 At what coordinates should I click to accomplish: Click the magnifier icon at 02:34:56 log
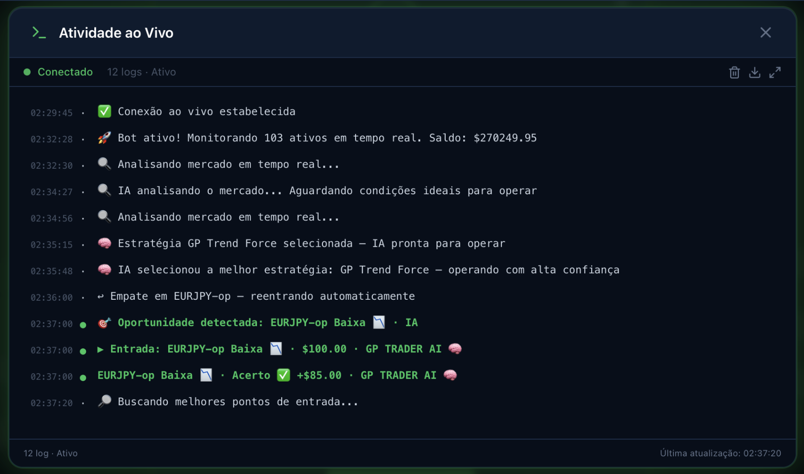click(x=104, y=217)
